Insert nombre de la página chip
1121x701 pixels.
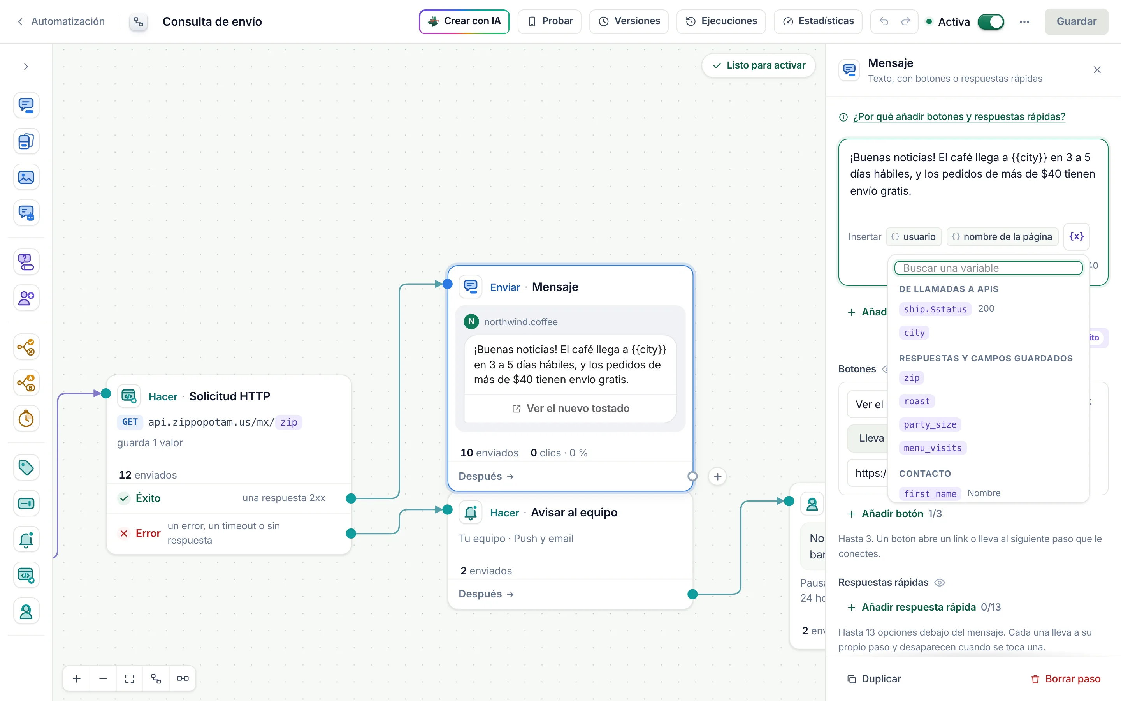click(x=1002, y=236)
